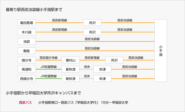185x112 pixels.
Task: Click 新秋津 box on the 南浦和 route
Action: 70,69
